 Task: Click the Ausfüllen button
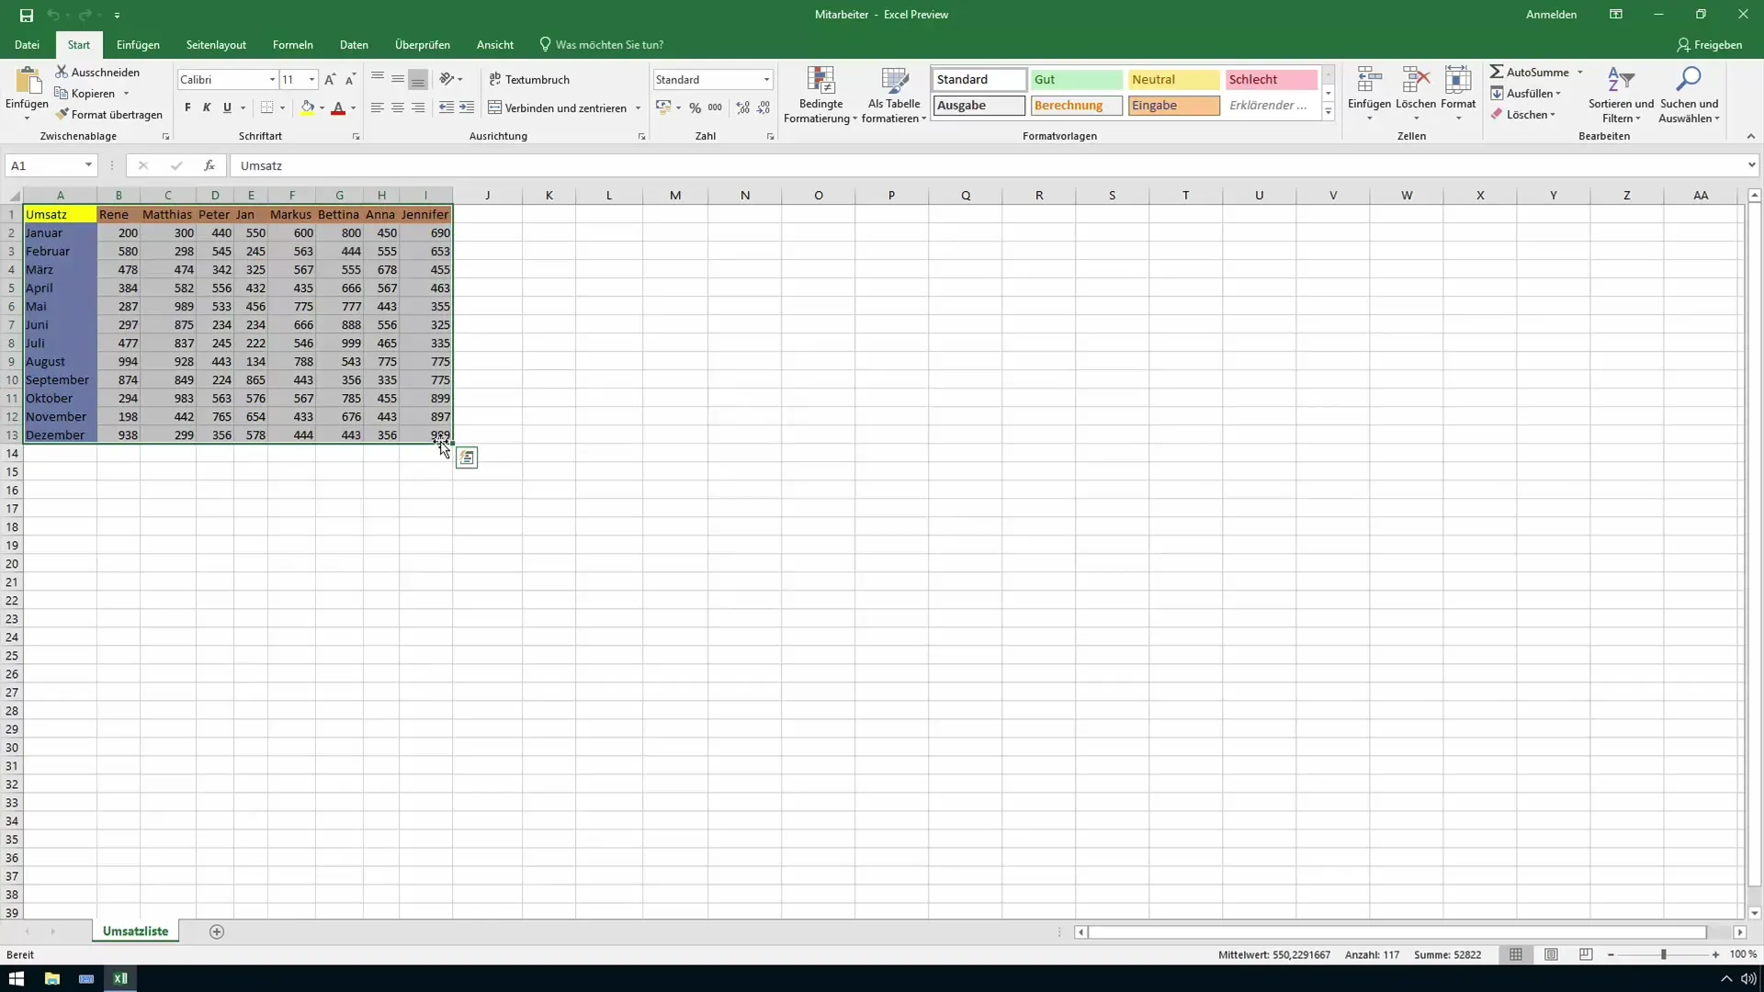[1525, 94]
